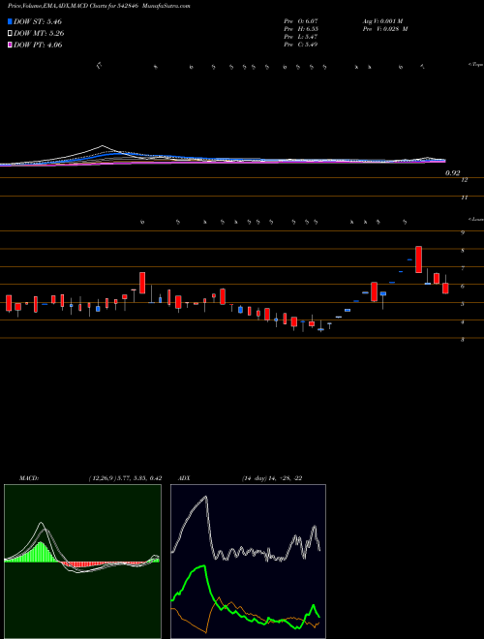Click the 'Pre C: 5.49' close value
Screen dimensions: 484x639
coord(301,45)
